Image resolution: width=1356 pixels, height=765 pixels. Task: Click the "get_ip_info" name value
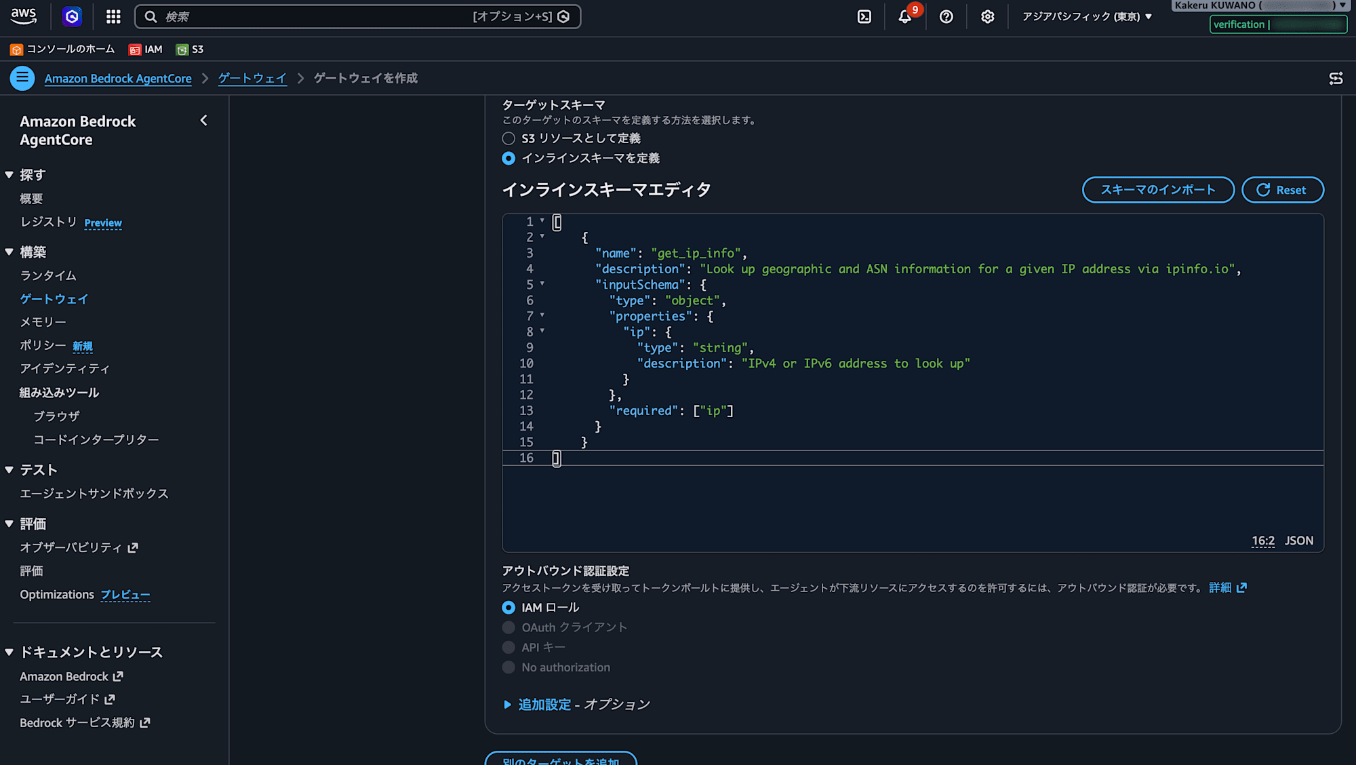(x=696, y=253)
